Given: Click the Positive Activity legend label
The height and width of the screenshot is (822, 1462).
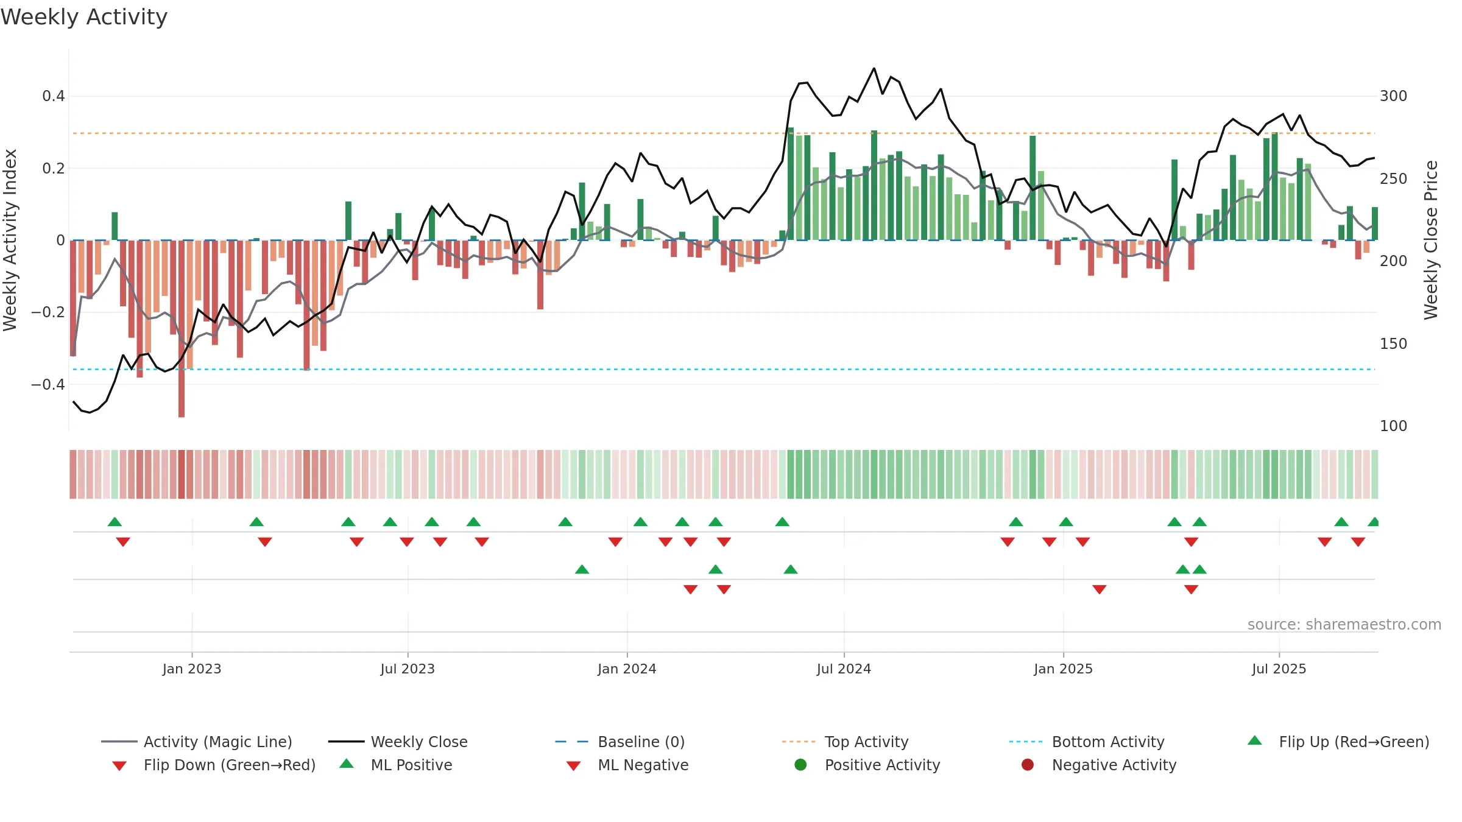Looking at the screenshot, I should [882, 765].
